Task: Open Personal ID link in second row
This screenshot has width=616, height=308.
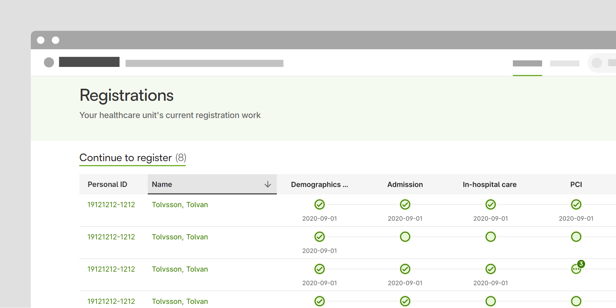Action: (x=111, y=237)
